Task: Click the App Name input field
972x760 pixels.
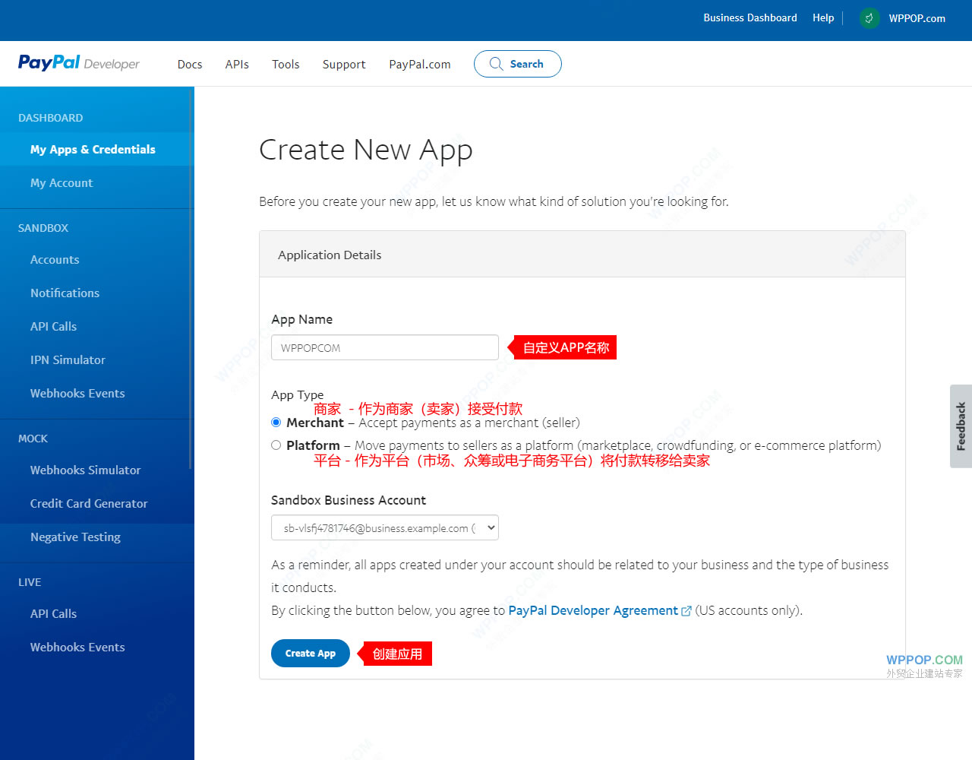Action: click(x=385, y=347)
